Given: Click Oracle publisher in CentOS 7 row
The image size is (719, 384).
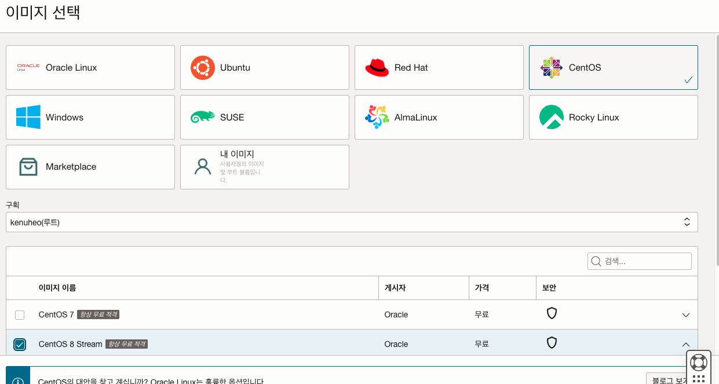Looking at the screenshot, I should coord(396,314).
